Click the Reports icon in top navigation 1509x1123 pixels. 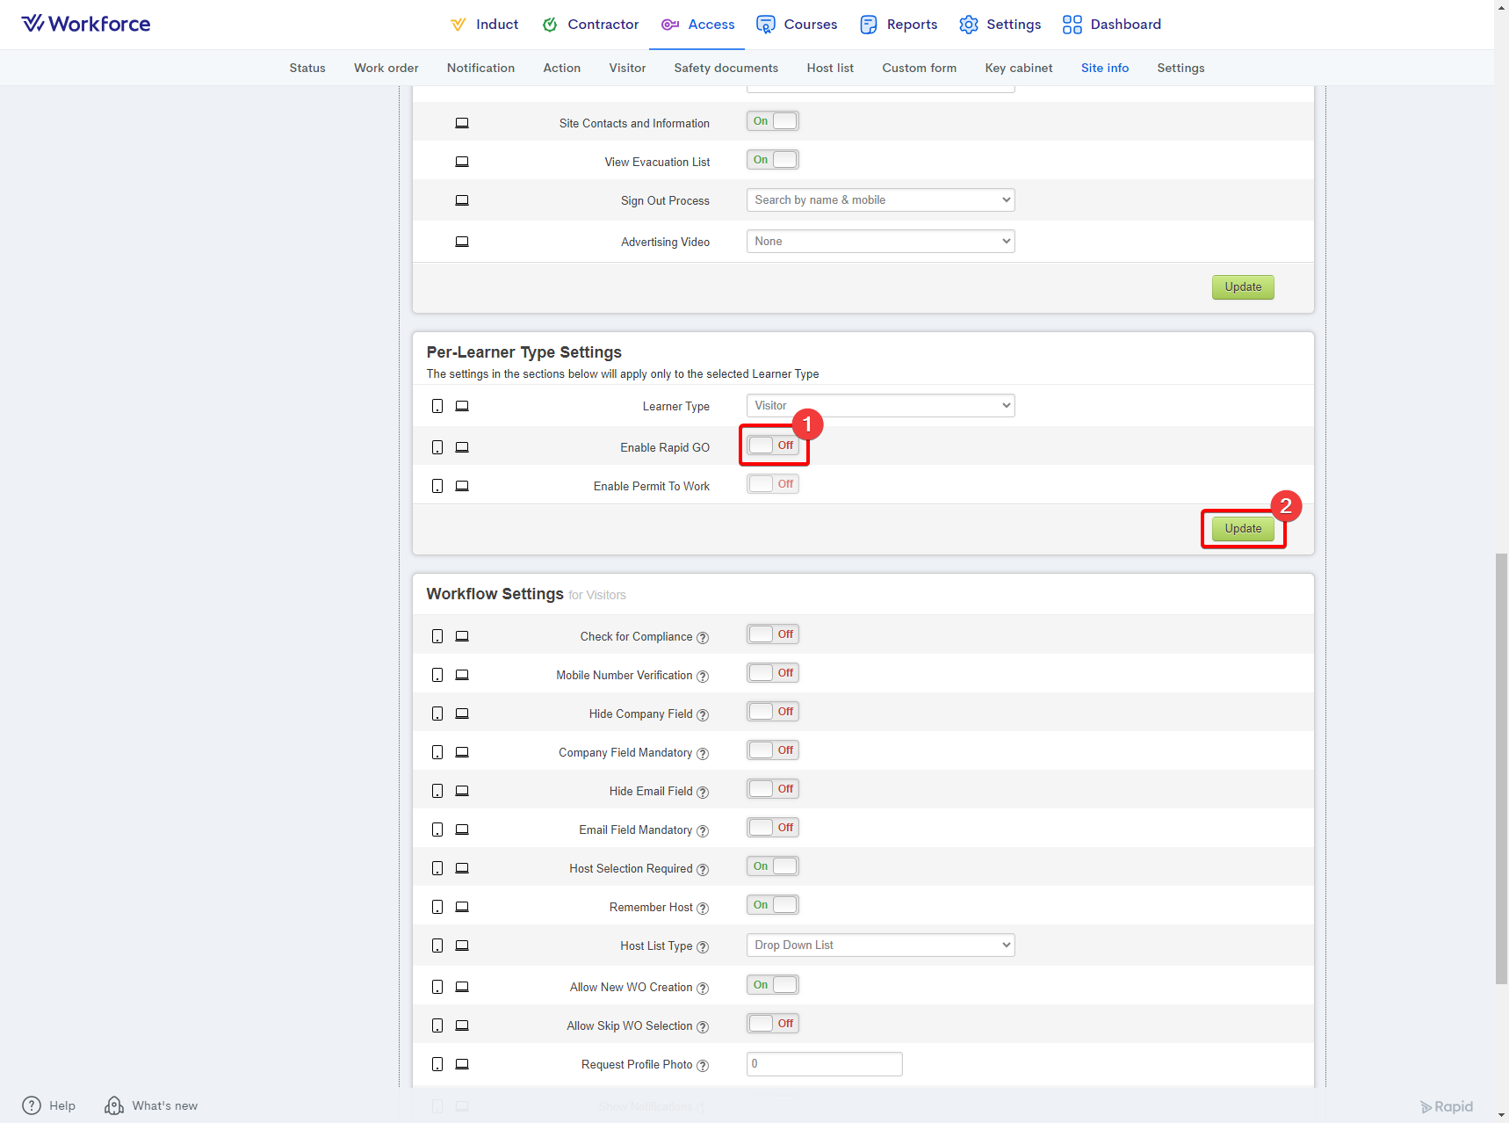coord(868,25)
